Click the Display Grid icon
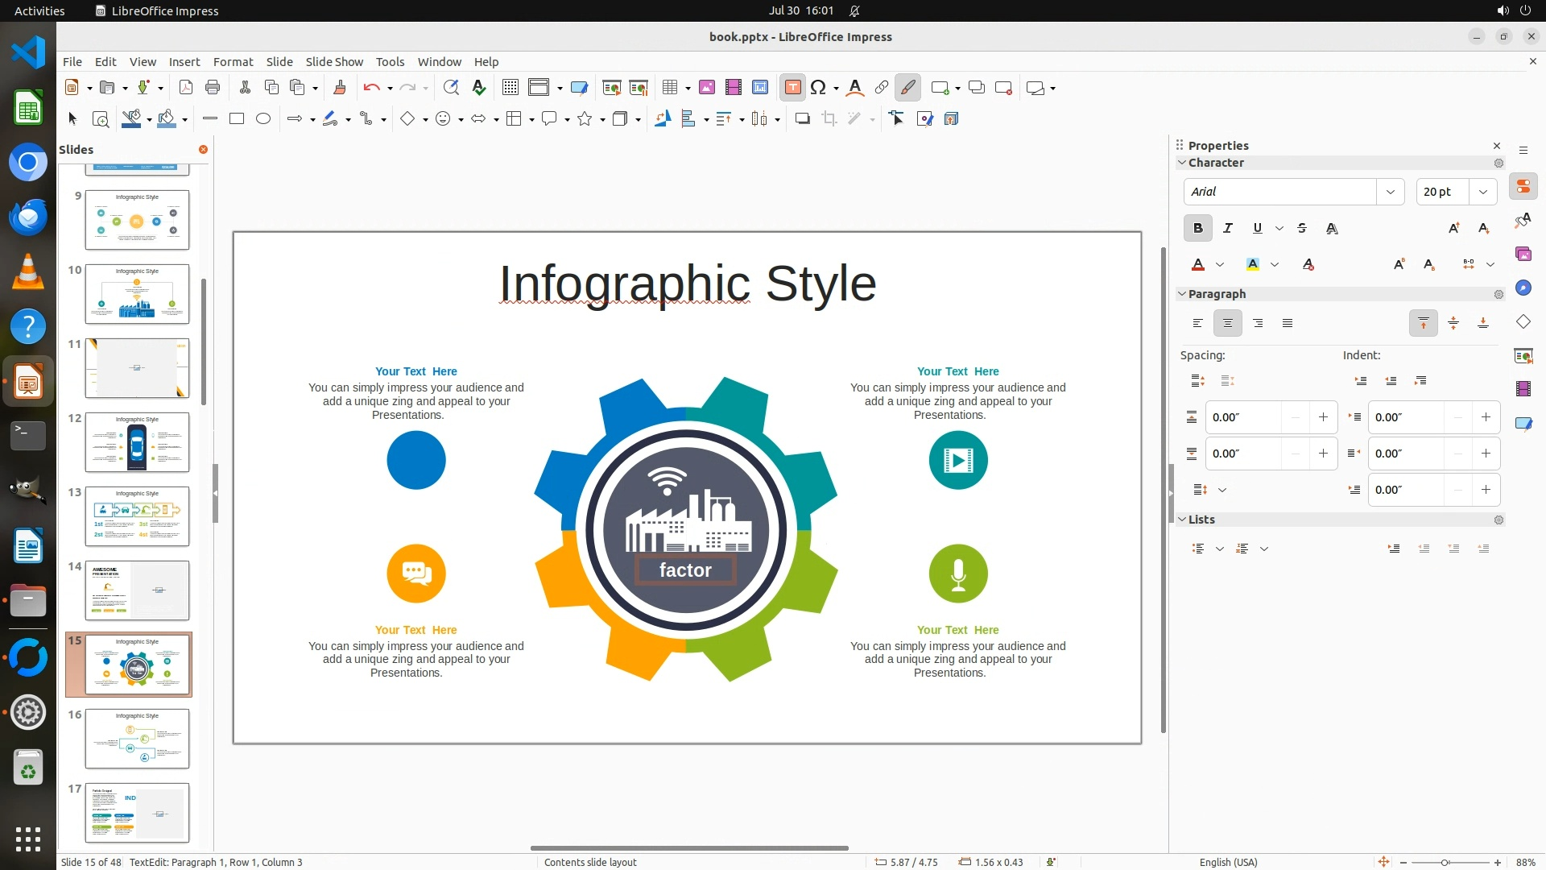1546x870 pixels. tap(510, 88)
